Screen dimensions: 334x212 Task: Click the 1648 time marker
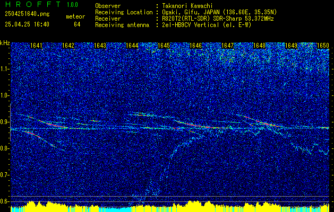pos(260,46)
